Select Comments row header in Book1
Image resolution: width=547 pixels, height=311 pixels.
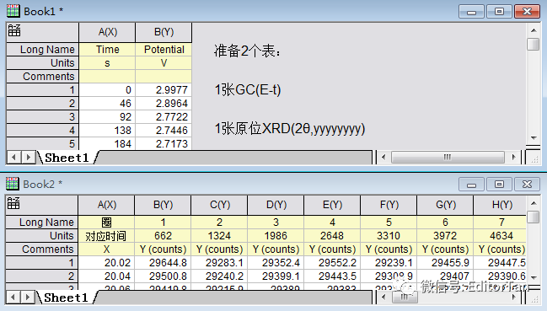pos(42,77)
